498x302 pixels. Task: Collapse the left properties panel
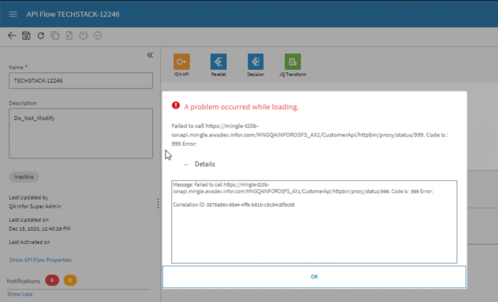pyautogui.click(x=150, y=55)
